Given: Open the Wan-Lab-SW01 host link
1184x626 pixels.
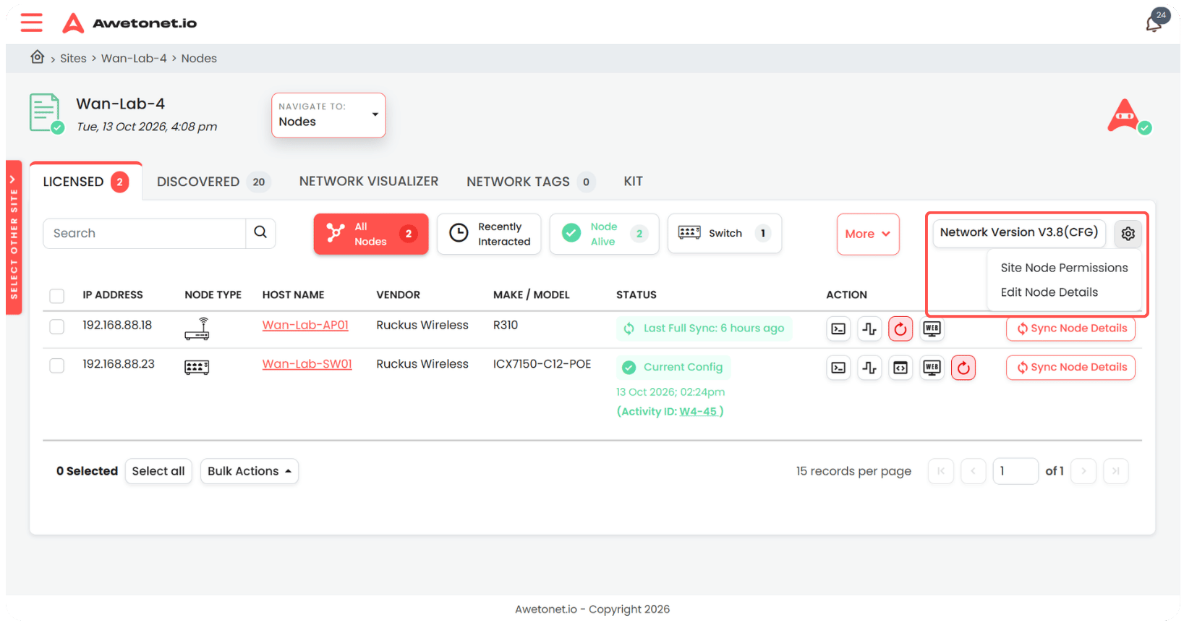Looking at the screenshot, I should pyautogui.click(x=307, y=364).
